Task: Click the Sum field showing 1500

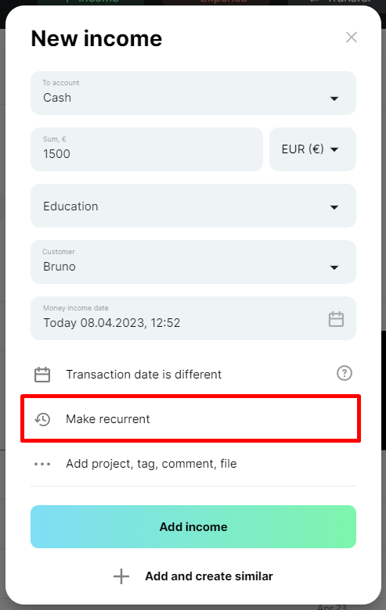Action: tap(147, 149)
